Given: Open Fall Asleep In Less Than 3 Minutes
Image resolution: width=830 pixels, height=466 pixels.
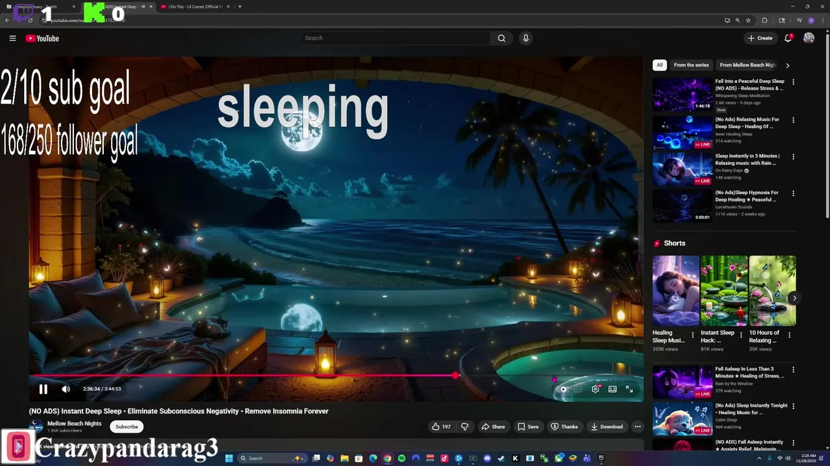Looking at the screenshot, I should (750, 372).
